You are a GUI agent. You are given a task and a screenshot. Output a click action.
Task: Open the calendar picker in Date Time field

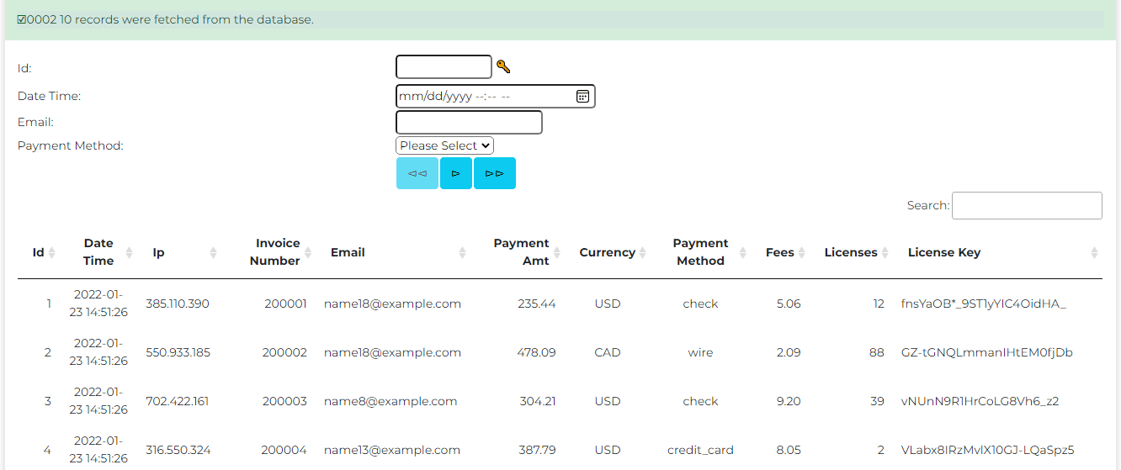[x=582, y=97]
